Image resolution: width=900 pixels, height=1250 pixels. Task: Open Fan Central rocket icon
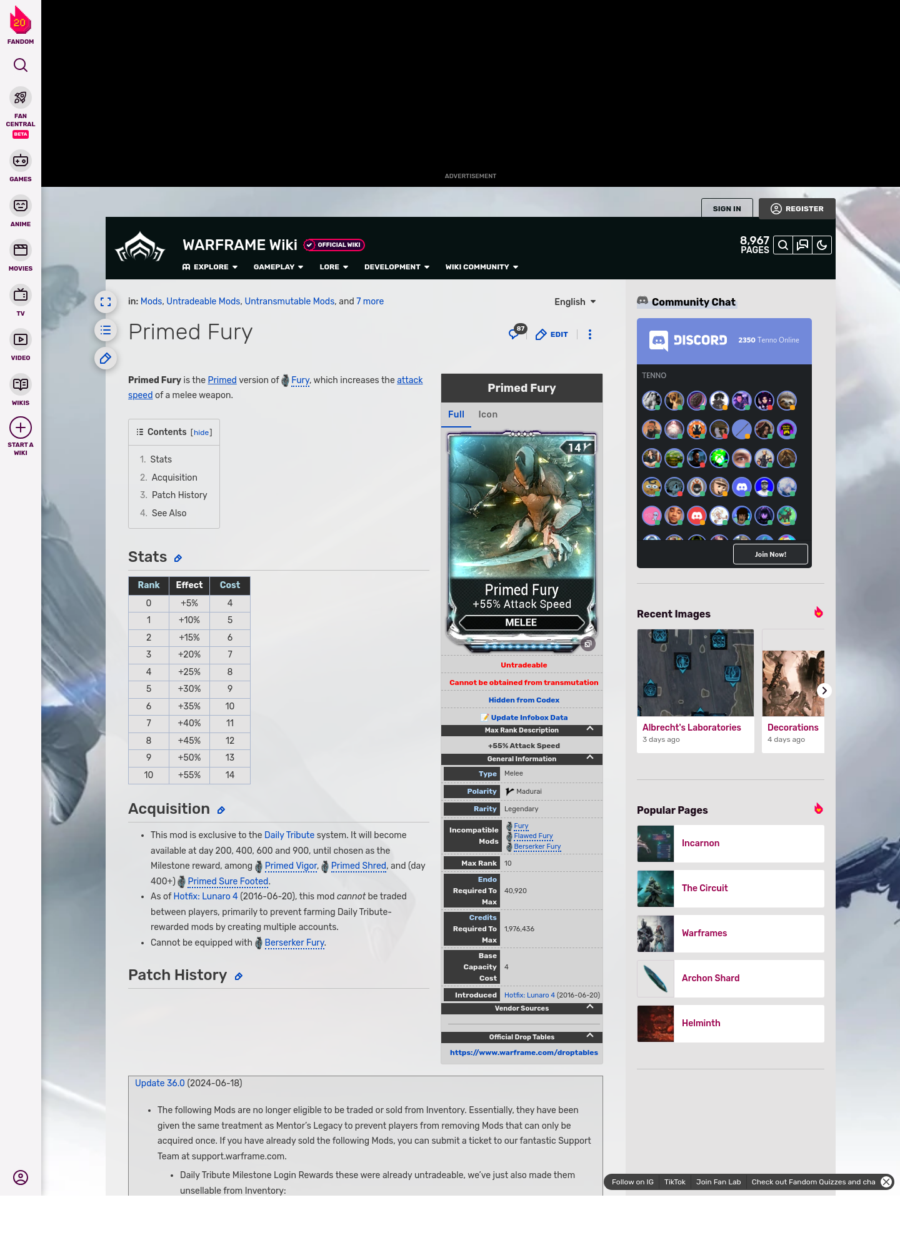[21, 98]
